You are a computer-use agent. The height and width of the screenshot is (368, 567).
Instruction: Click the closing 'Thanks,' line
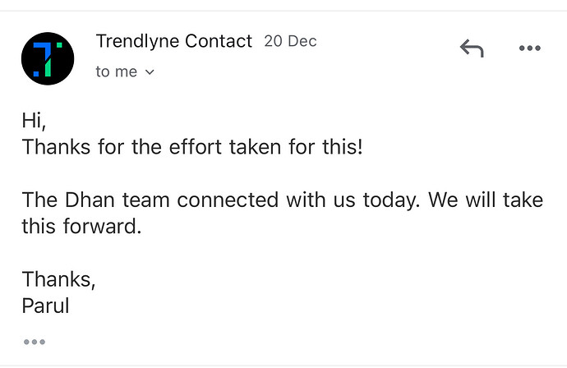58,279
